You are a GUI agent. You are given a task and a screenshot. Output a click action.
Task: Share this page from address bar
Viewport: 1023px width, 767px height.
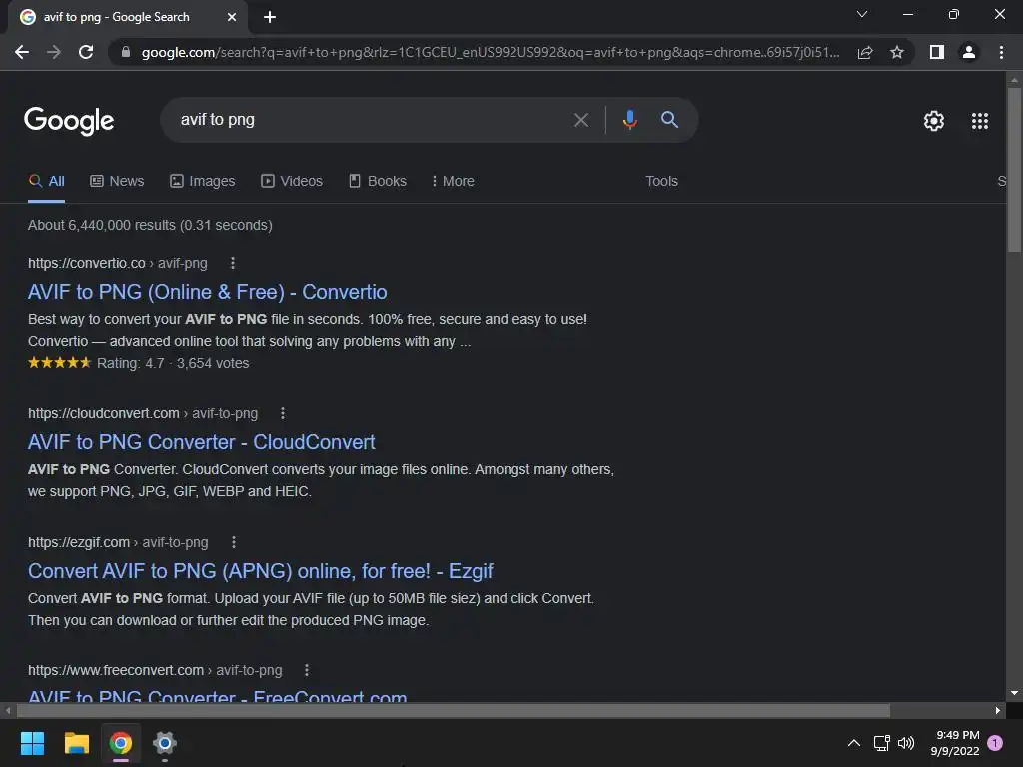(865, 52)
